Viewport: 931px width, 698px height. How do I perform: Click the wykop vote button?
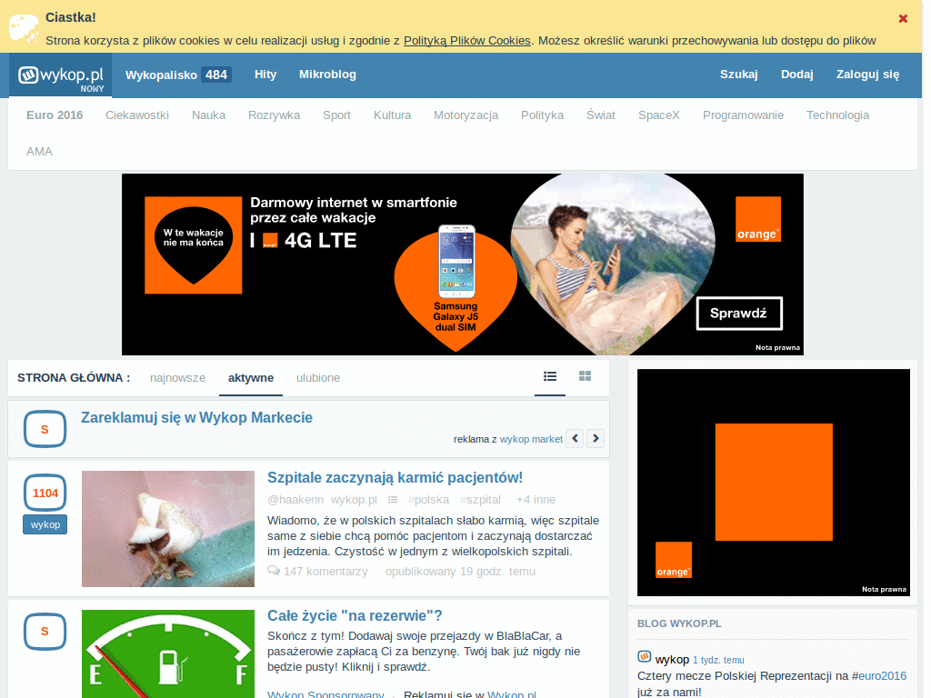[45, 524]
